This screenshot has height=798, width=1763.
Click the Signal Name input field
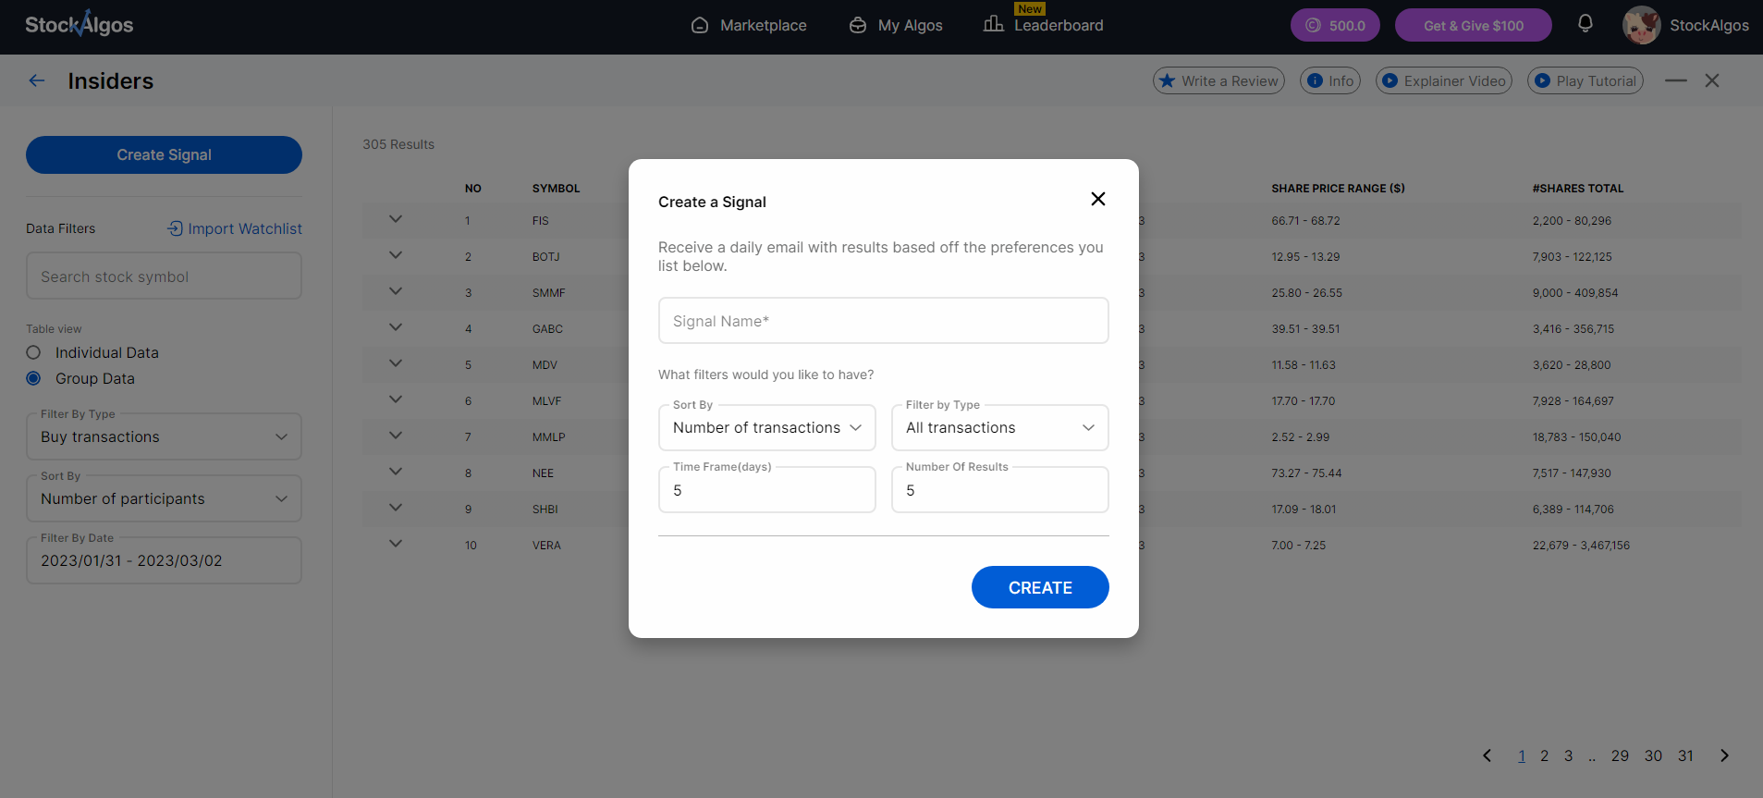(883, 321)
